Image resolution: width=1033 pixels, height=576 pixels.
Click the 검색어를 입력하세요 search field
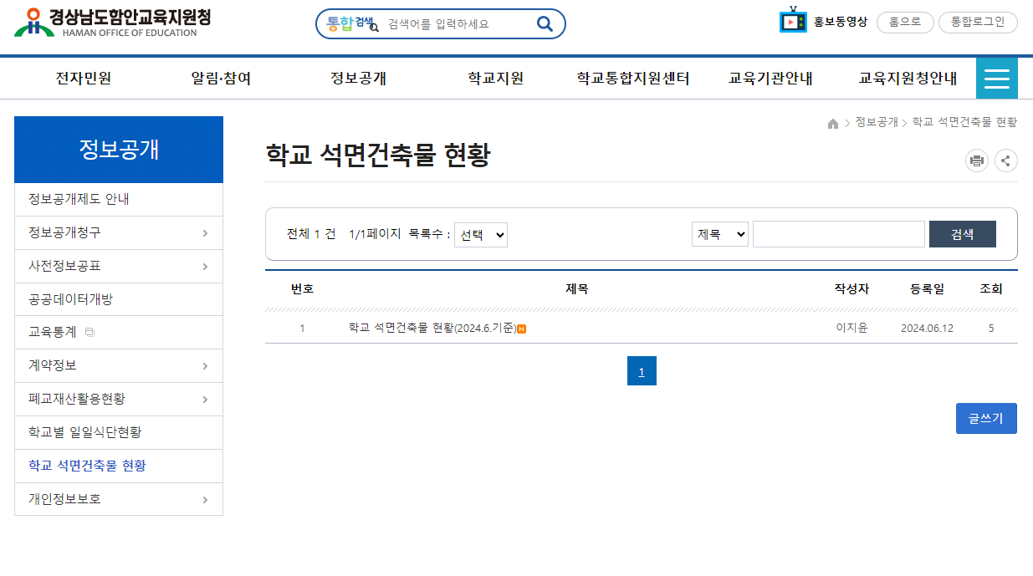point(456,24)
